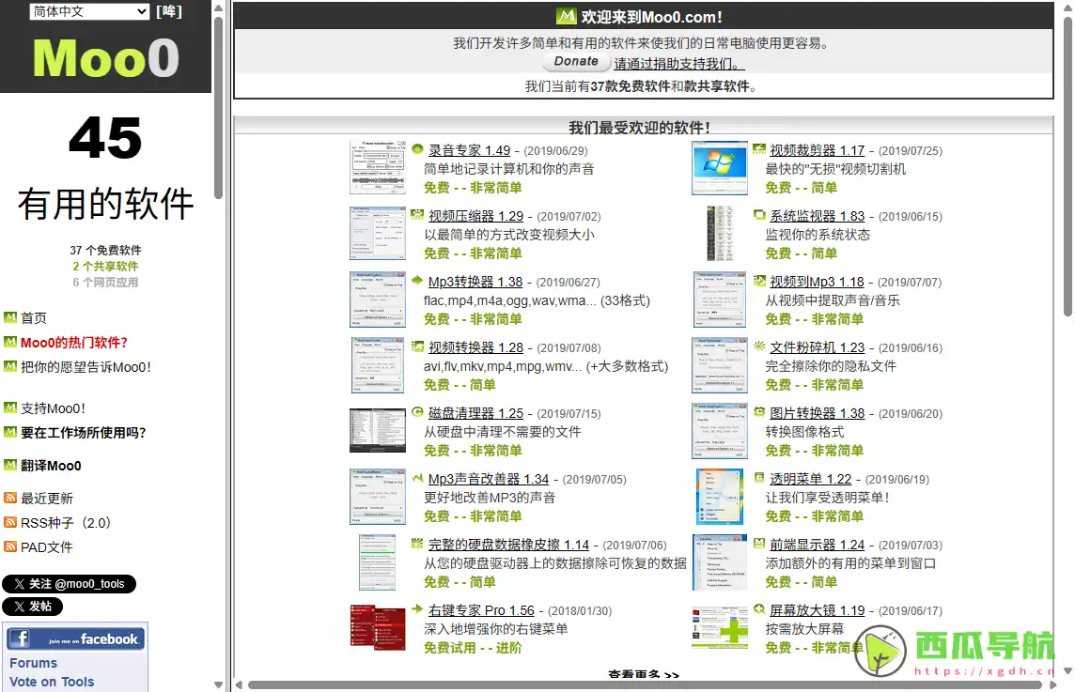Screen dimensions: 1075x692
Task: Open the 视频转换器 1.28 software link
Action: [475, 347]
